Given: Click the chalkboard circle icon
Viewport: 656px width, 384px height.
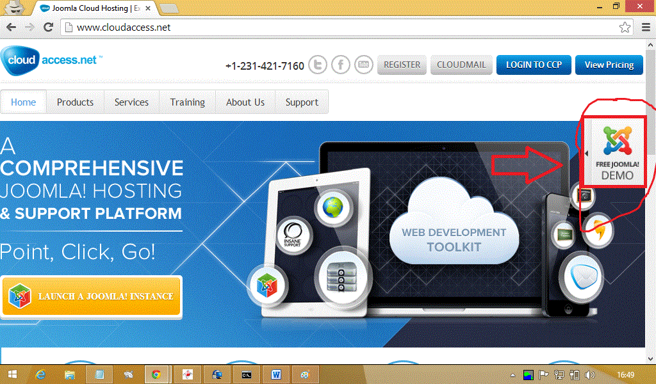Looking at the screenshot, I should 564,235.
